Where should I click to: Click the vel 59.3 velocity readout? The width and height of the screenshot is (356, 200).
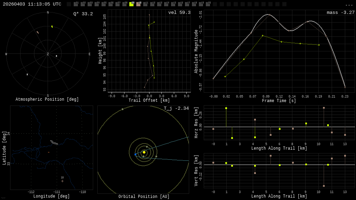(179, 12)
